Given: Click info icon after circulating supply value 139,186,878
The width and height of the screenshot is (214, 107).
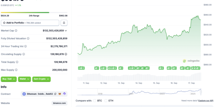Looking at the screenshot, I should 66,54.
